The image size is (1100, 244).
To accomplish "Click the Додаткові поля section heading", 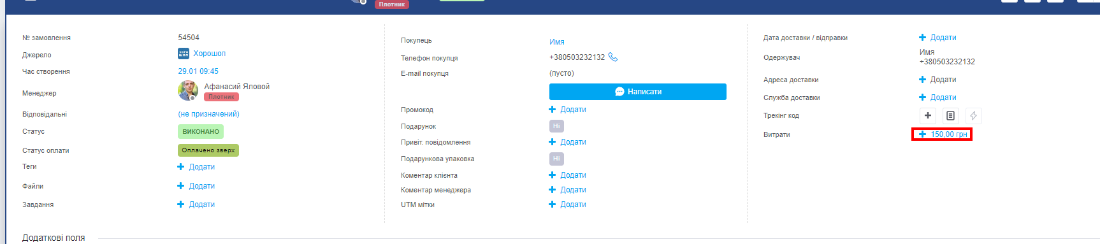I will click(54, 238).
